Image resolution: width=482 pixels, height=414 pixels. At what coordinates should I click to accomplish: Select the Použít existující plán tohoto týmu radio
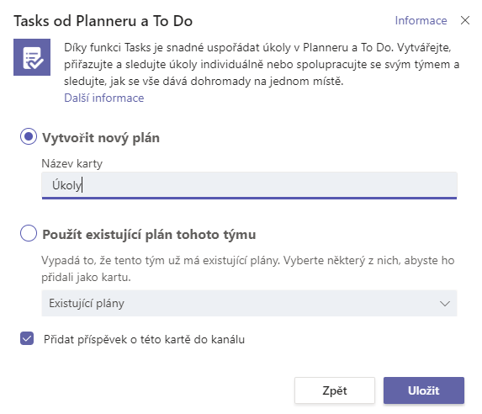pyautogui.click(x=29, y=233)
